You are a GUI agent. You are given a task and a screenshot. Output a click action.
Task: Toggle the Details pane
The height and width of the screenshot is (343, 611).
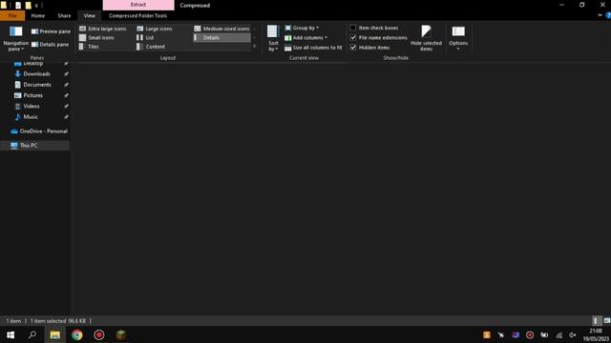coord(50,45)
